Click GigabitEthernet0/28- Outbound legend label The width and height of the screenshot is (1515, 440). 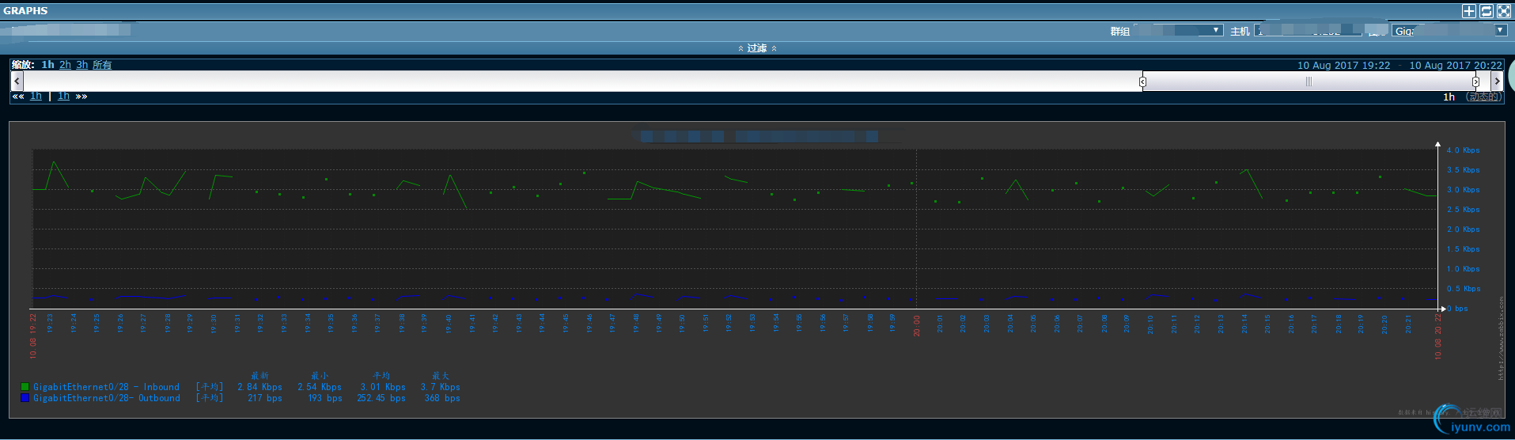point(107,398)
